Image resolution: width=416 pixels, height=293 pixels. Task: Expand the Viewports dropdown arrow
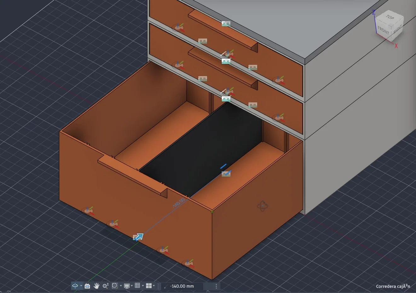coord(154,286)
